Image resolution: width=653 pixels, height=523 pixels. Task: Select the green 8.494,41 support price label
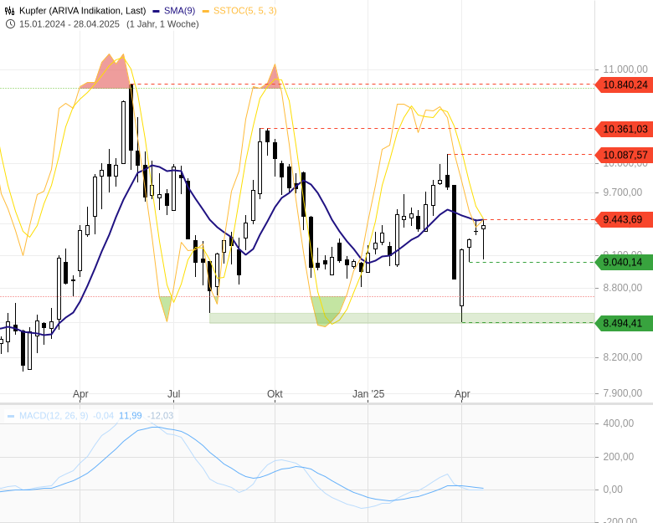pyautogui.click(x=624, y=323)
